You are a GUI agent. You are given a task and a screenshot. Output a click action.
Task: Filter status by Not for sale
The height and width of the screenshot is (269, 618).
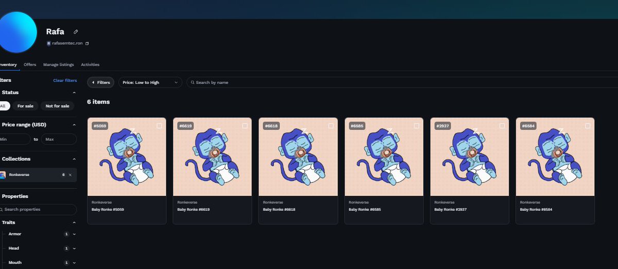(57, 106)
